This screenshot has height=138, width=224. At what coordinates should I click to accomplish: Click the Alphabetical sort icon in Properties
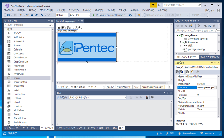click(x=182, y=72)
